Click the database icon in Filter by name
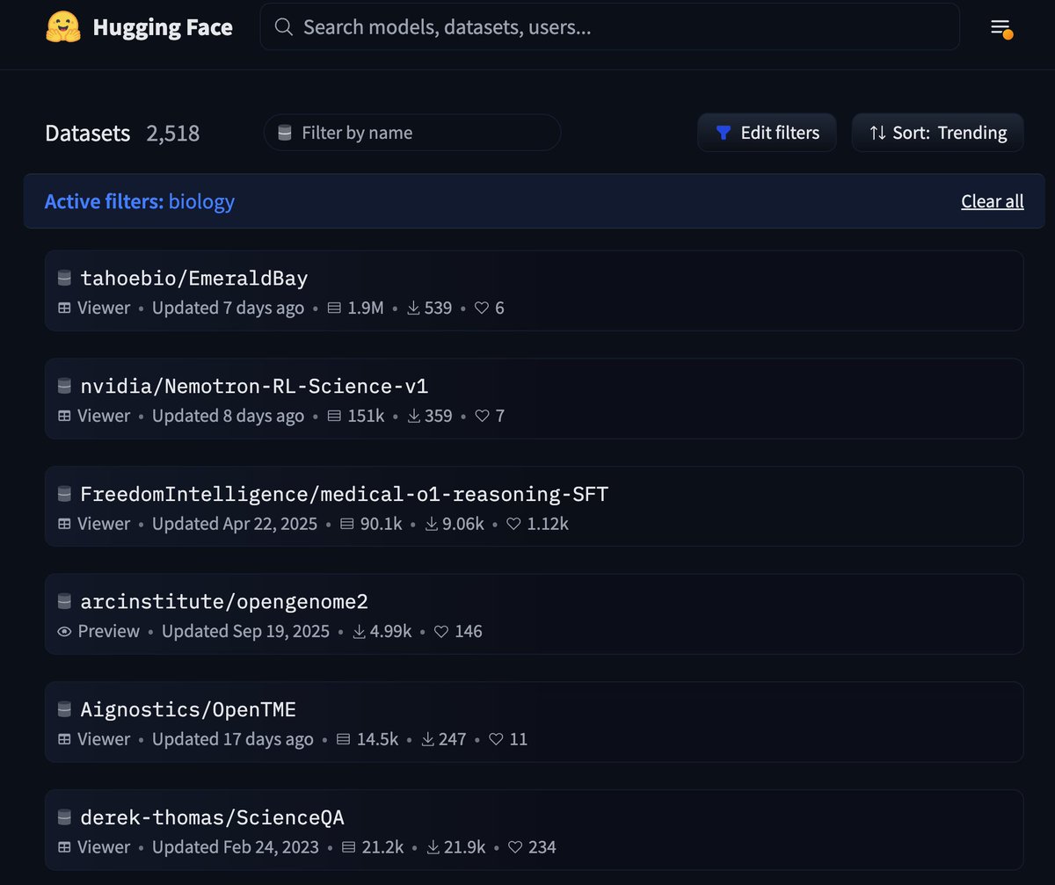The width and height of the screenshot is (1055, 885). pos(285,133)
